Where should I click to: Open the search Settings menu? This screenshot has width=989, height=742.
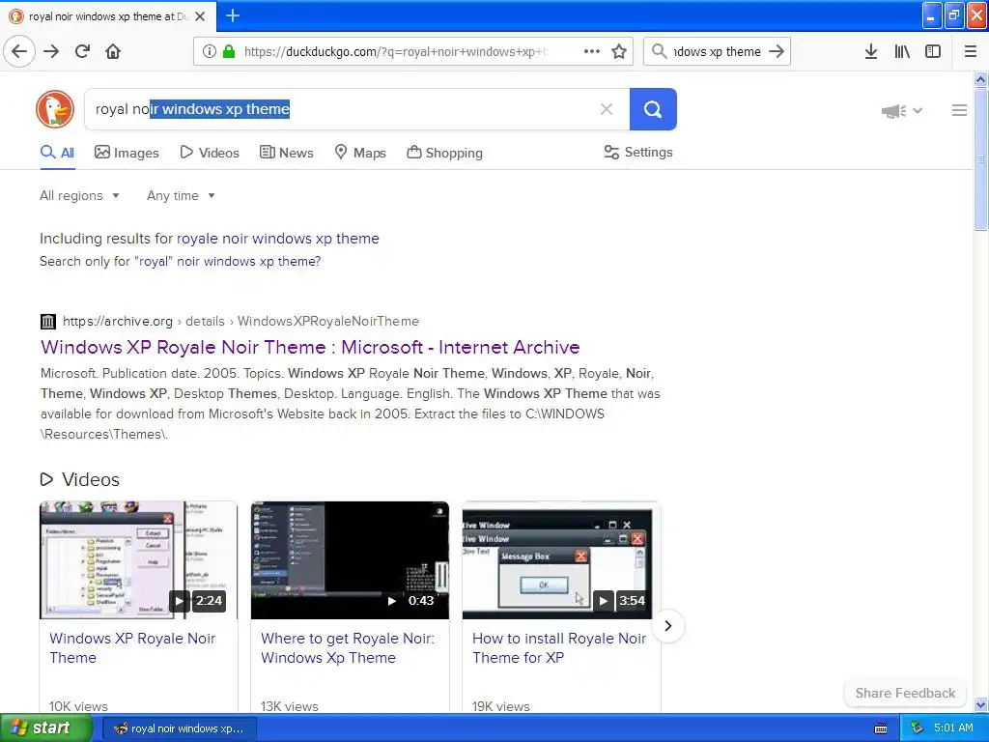coord(638,152)
